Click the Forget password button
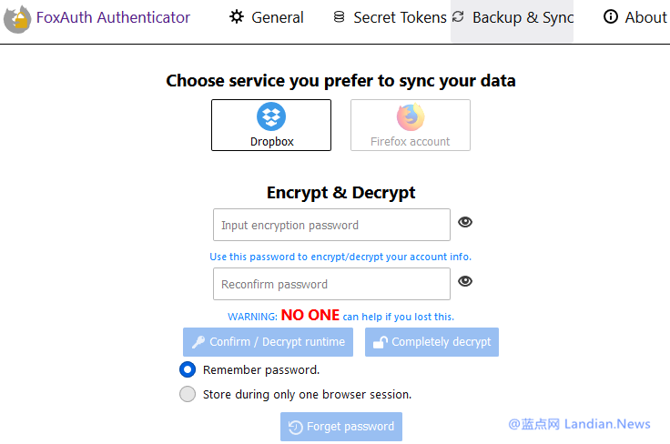The image size is (670, 444). (x=341, y=427)
